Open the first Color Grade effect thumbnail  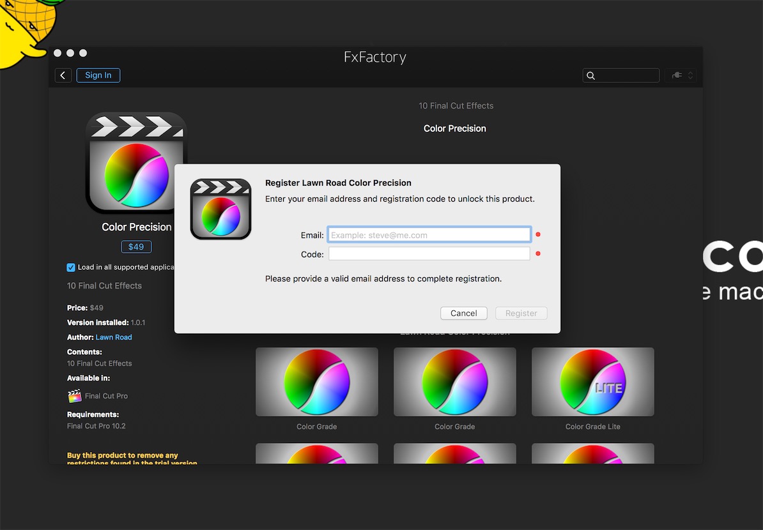pyautogui.click(x=317, y=382)
